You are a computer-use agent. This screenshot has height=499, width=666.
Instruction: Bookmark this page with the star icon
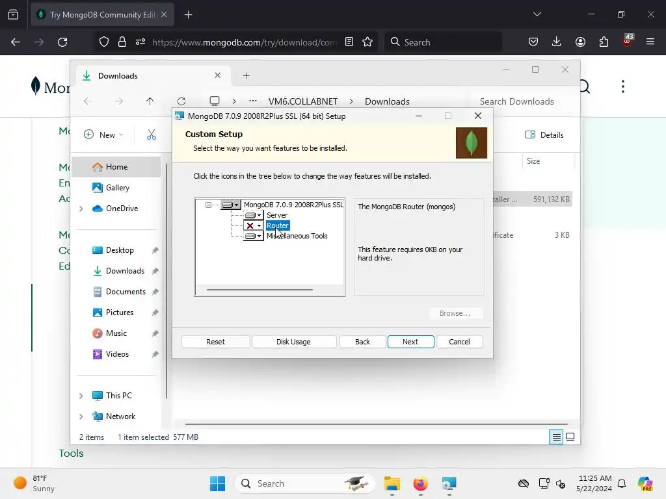click(367, 42)
